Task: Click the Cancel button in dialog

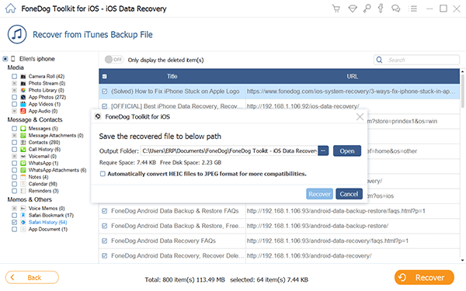Action: click(x=349, y=194)
